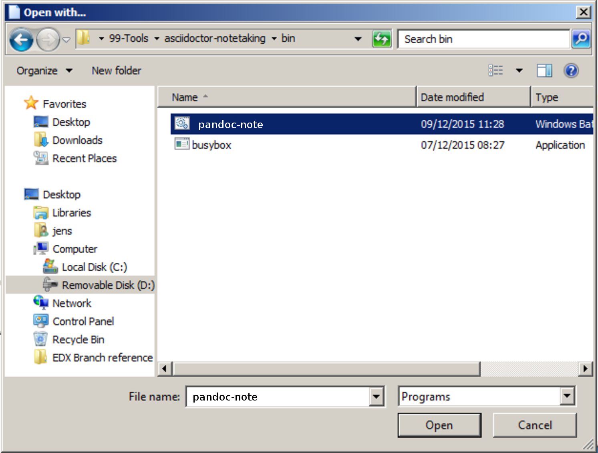Screen dimensions: 598x453
Task: Open Recycle Bin in navigation pane
Action: click(78, 340)
